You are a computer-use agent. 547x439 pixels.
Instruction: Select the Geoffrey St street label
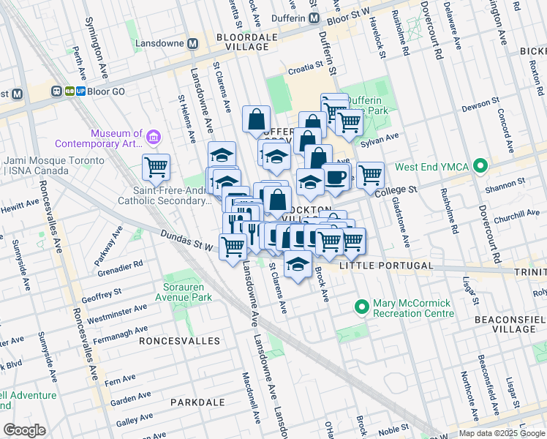tap(102, 296)
